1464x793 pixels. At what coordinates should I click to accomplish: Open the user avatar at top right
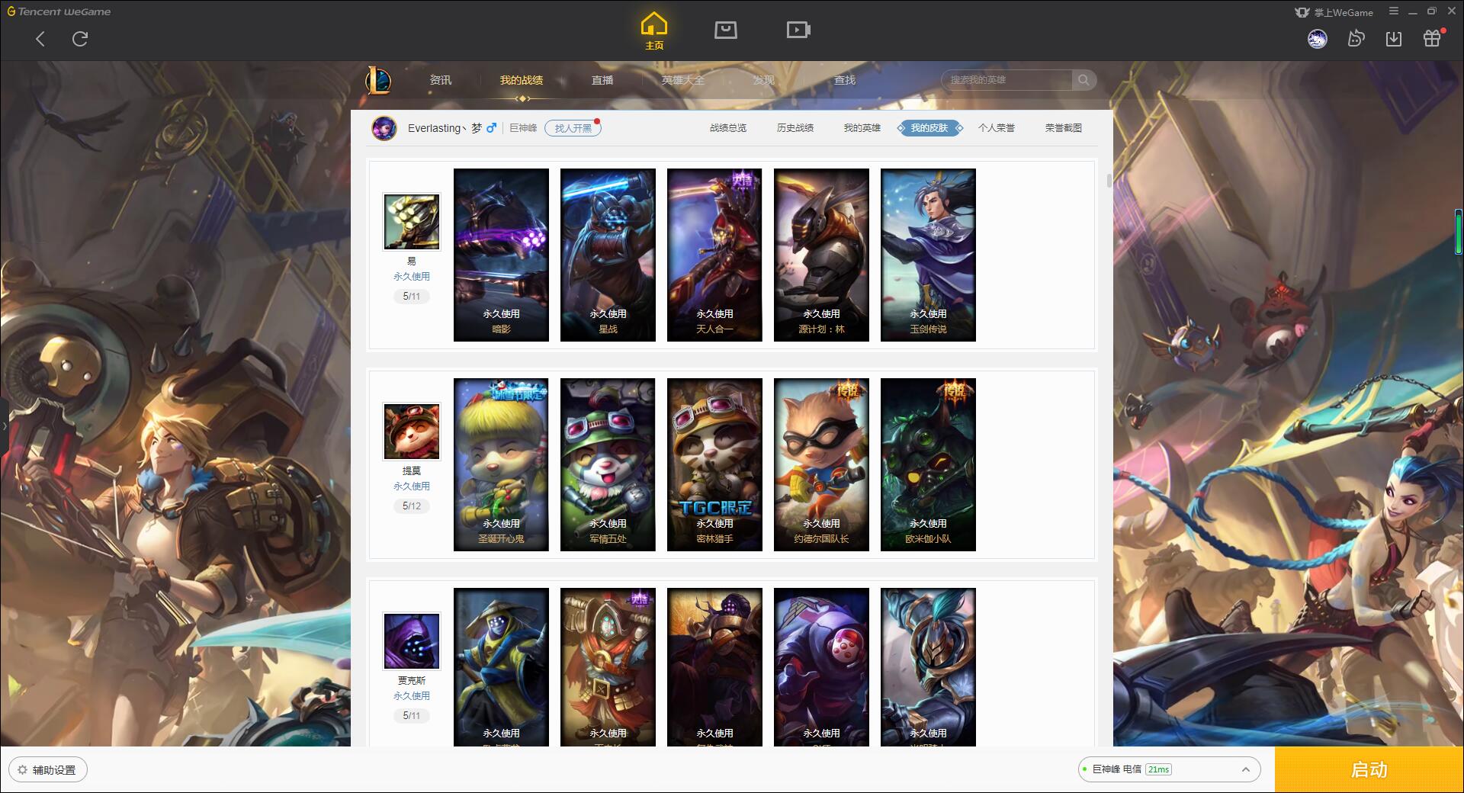[x=1317, y=39]
